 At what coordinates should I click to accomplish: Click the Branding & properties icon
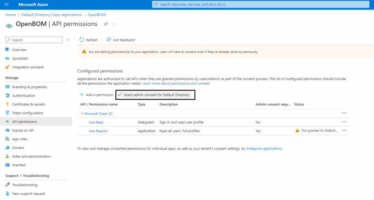click(7, 87)
